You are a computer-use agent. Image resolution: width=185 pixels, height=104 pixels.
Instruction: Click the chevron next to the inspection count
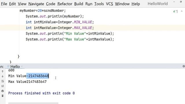pyautogui.click(x=182, y=11)
